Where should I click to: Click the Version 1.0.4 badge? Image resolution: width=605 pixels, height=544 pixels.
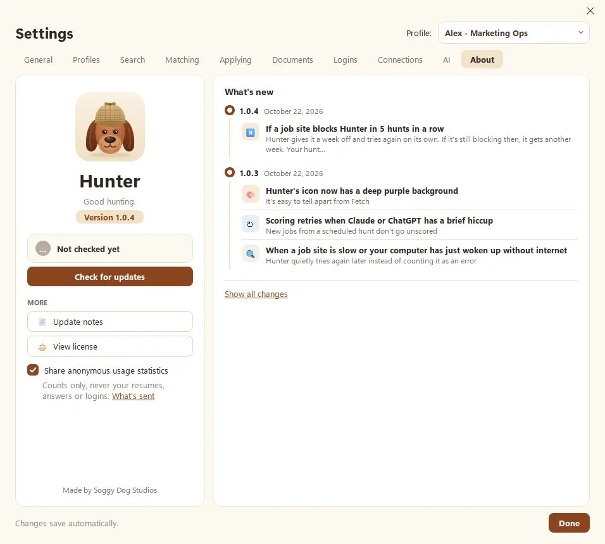pos(109,217)
